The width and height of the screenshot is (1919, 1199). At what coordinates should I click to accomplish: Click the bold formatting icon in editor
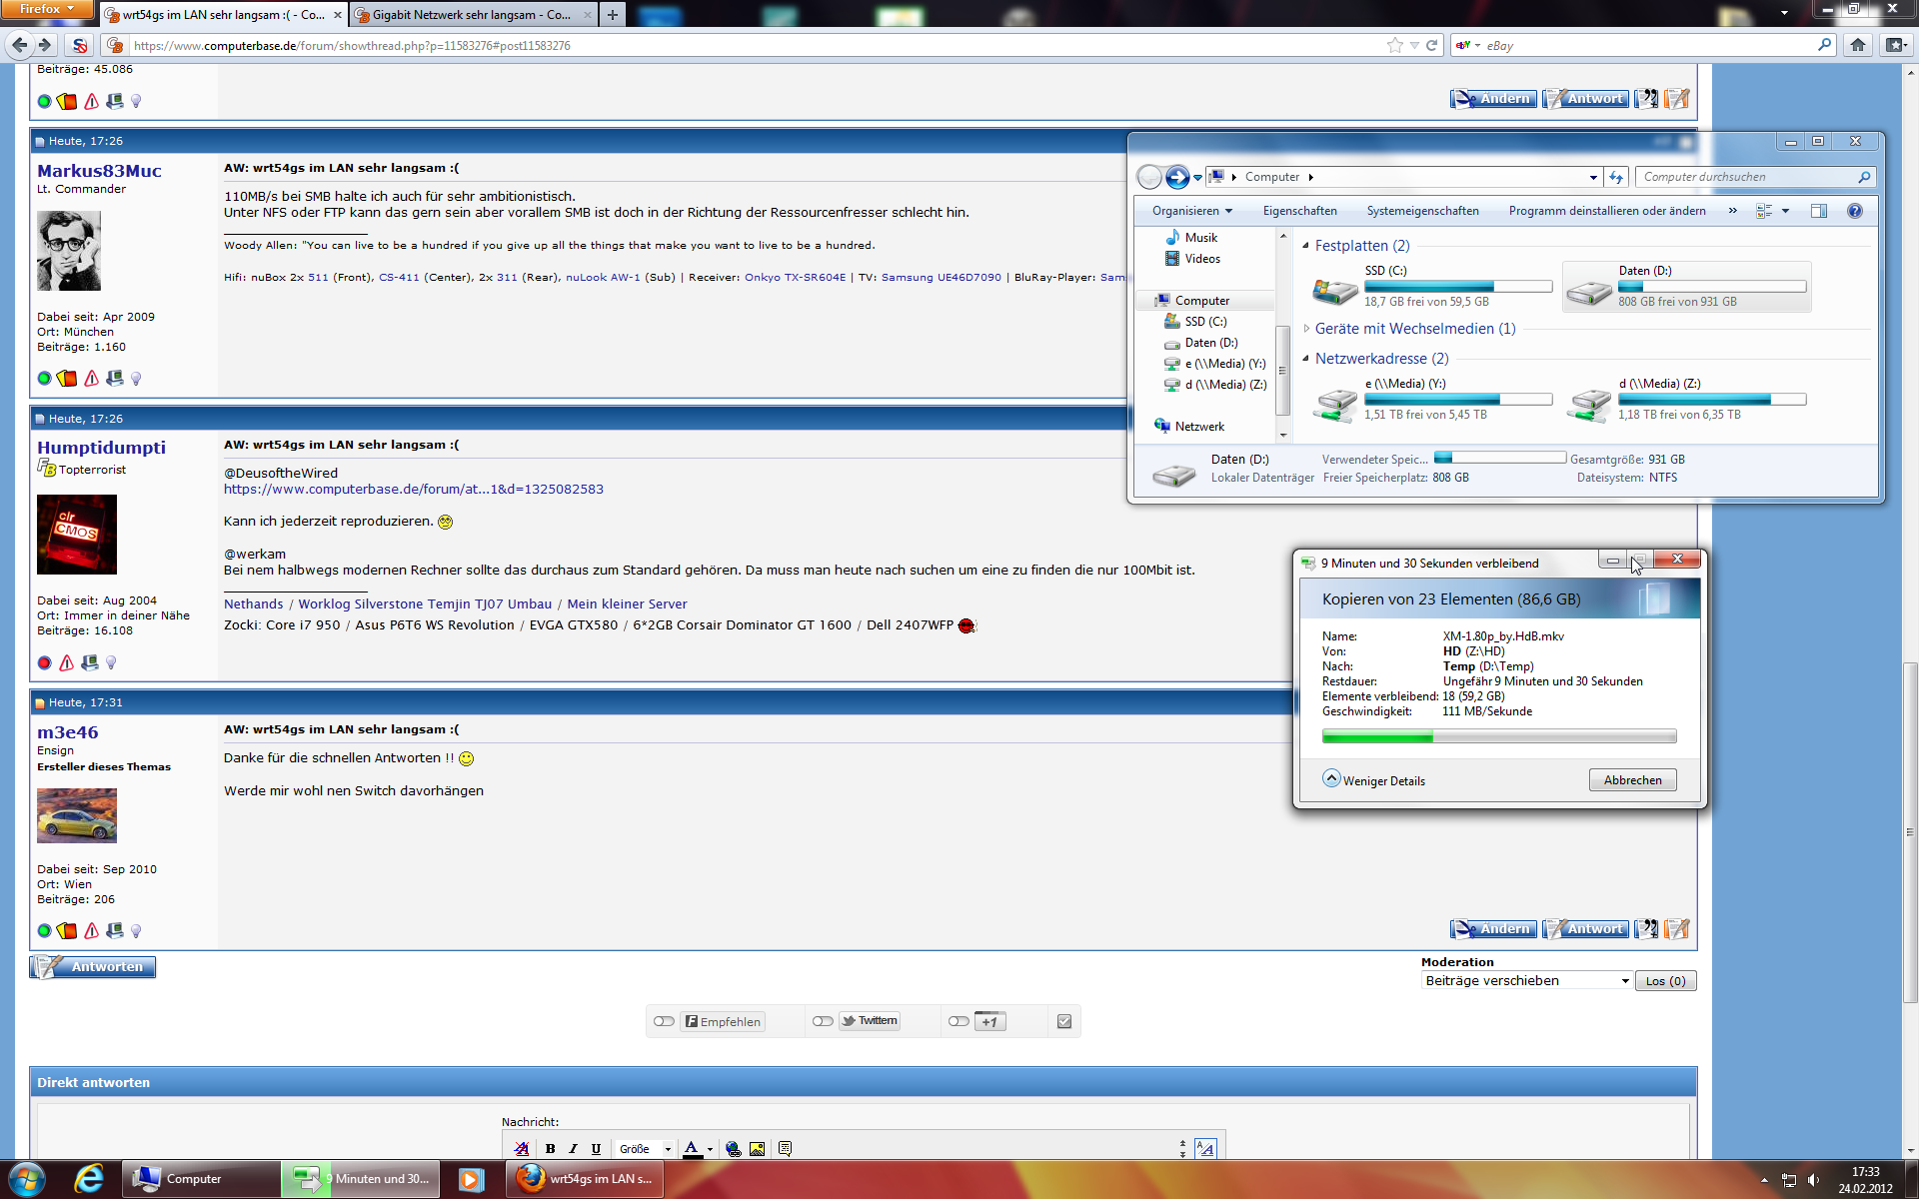pyautogui.click(x=550, y=1149)
